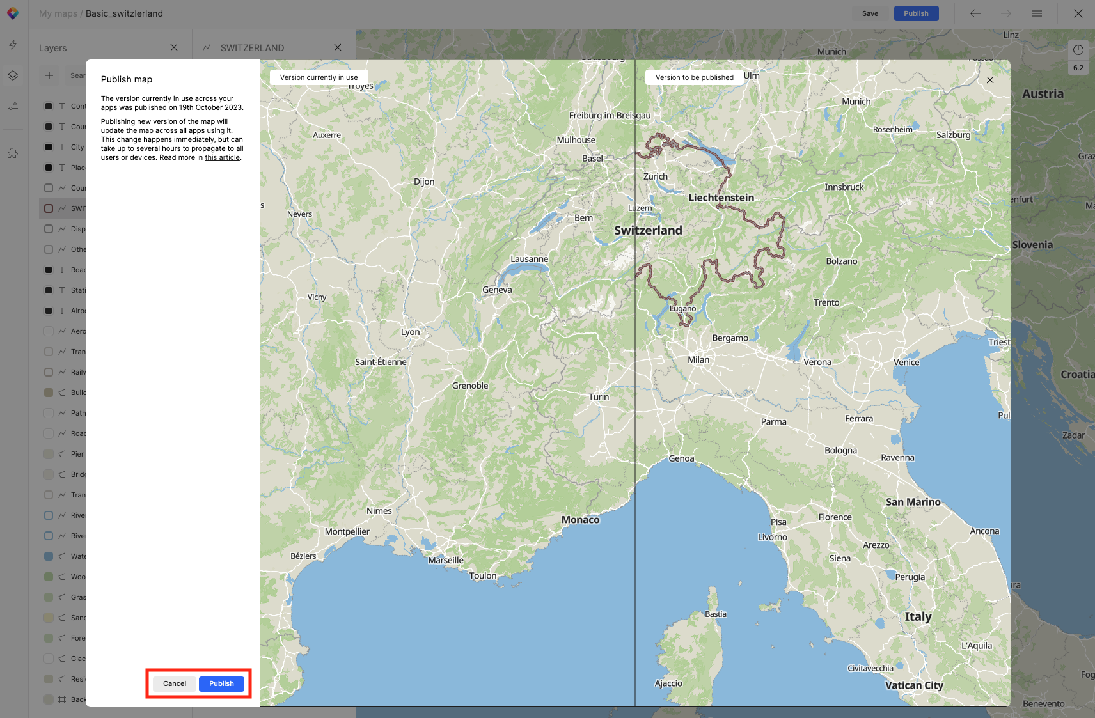Image resolution: width=1095 pixels, height=718 pixels.
Task: Click the add layer plus icon
Action: pos(49,75)
